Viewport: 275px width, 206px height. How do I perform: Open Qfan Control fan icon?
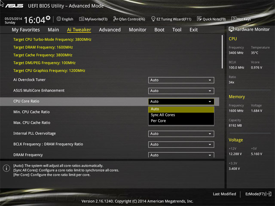pos(116,19)
